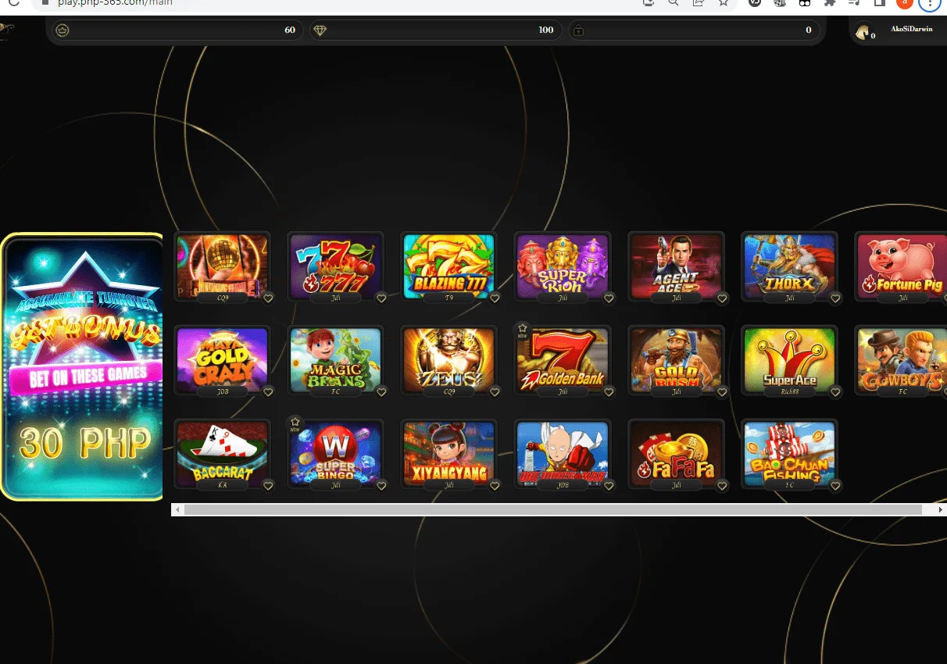Click the NEW star badge on Super Bingo

tap(295, 424)
